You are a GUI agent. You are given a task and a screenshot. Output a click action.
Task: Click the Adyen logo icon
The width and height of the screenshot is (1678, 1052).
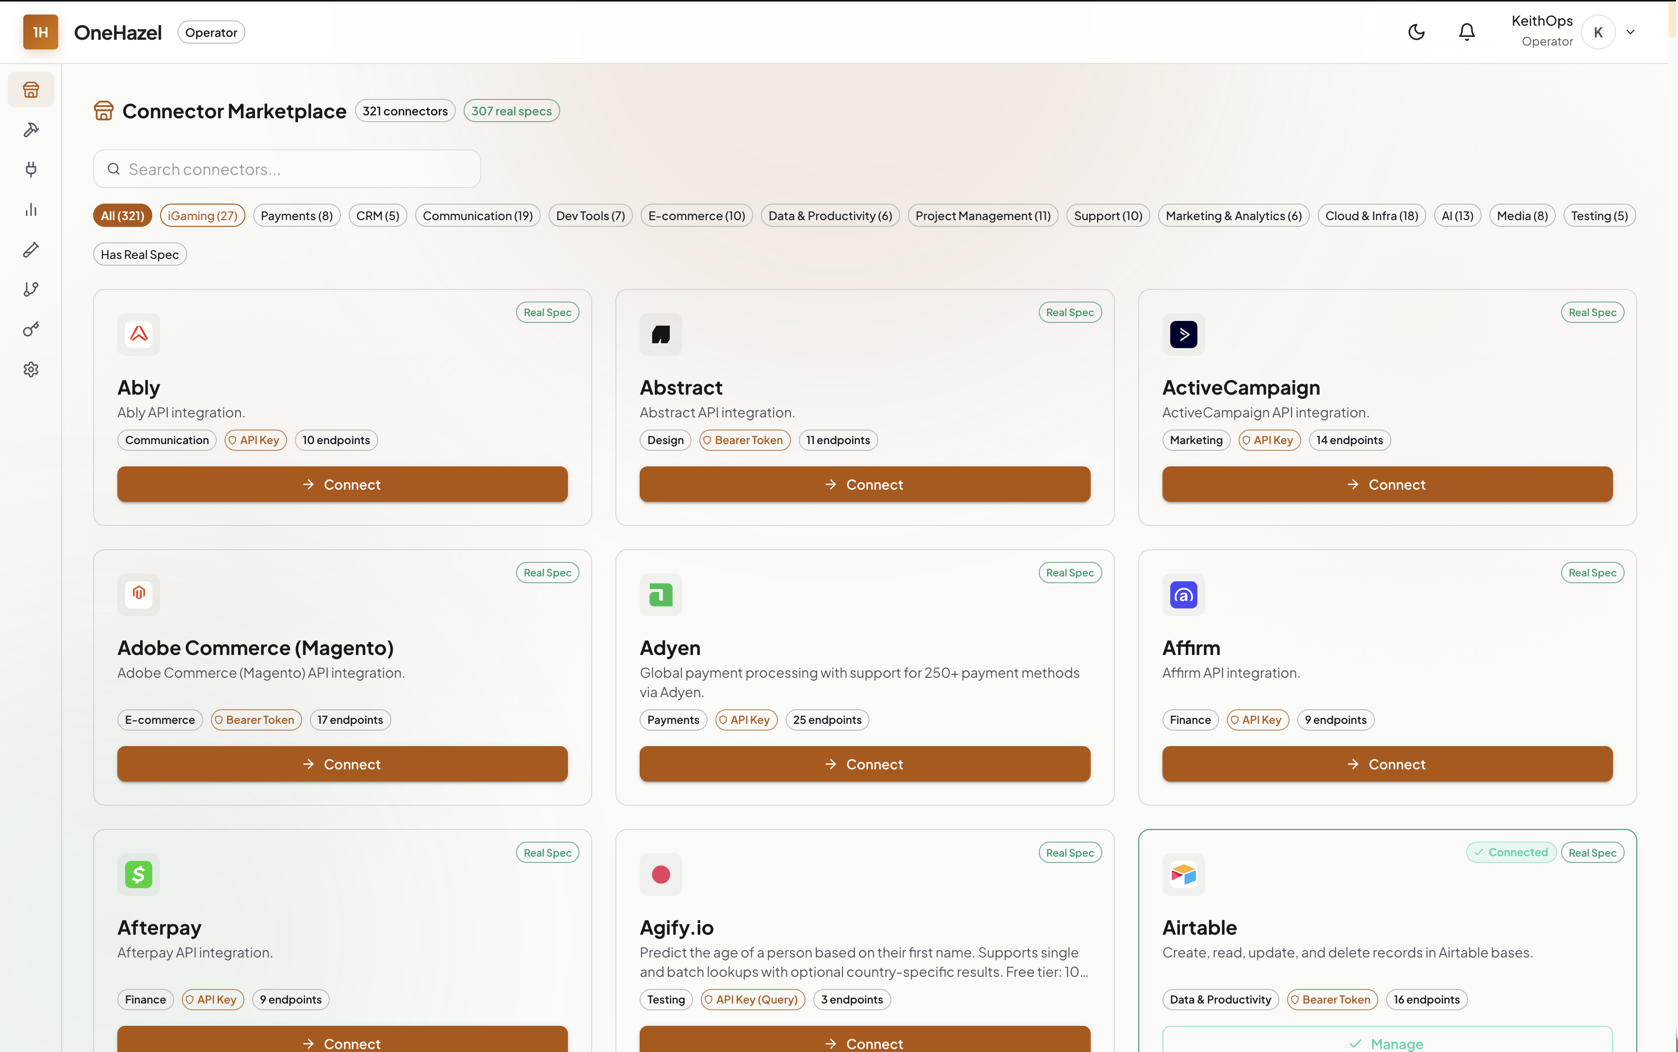(x=661, y=595)
